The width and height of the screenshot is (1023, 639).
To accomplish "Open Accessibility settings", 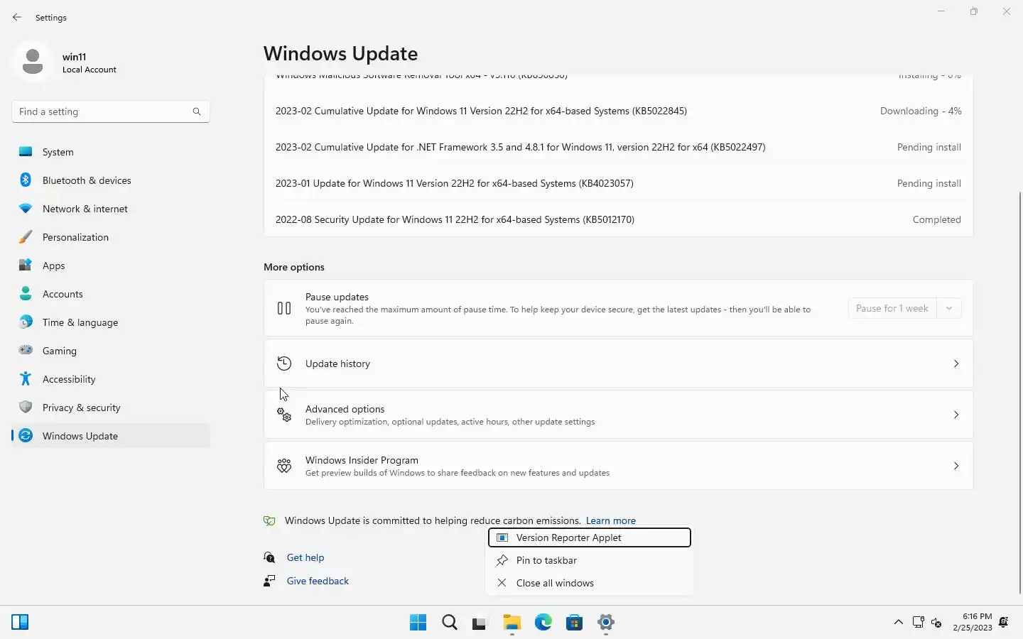I will click(111, 379).
